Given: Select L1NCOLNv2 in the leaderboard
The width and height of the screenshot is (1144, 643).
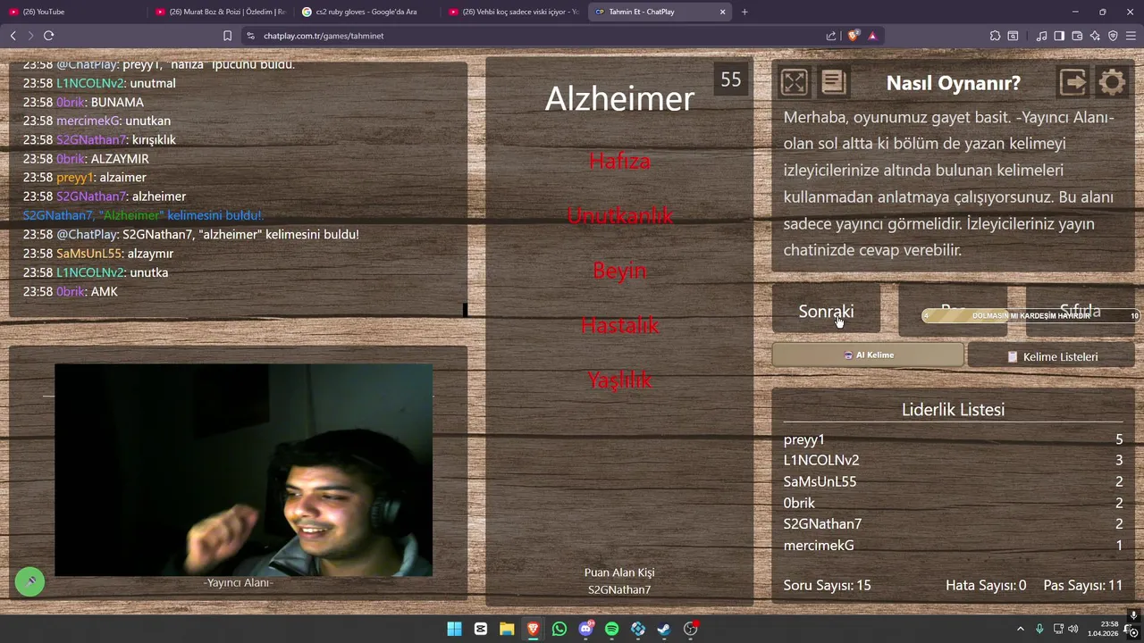Looking at the screenshot, I should tap(821, 460).
